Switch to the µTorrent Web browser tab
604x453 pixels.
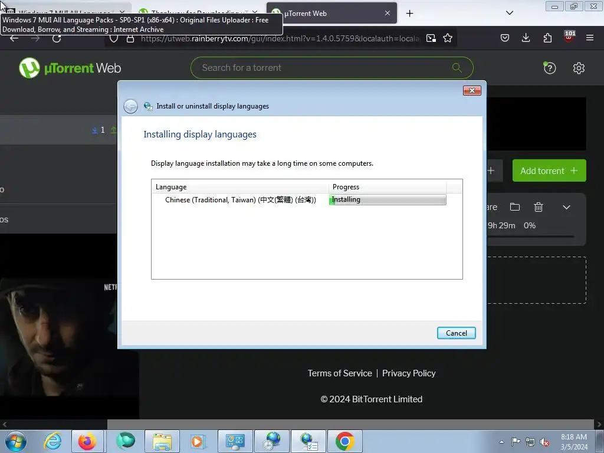point(331,13)
